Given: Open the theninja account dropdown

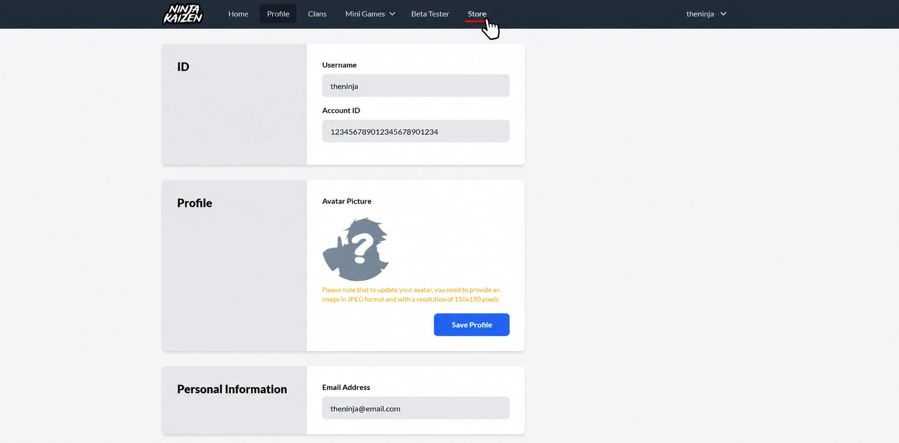Looking at the screenshot, I should 706,14.
